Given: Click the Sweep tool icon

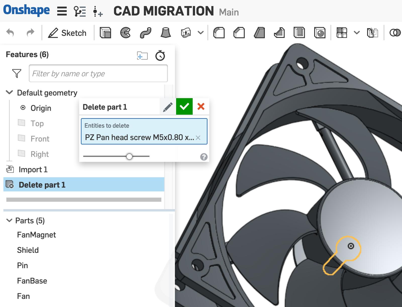Looking at the screenshot, I should pyautogui.click(x=145, y=33).
